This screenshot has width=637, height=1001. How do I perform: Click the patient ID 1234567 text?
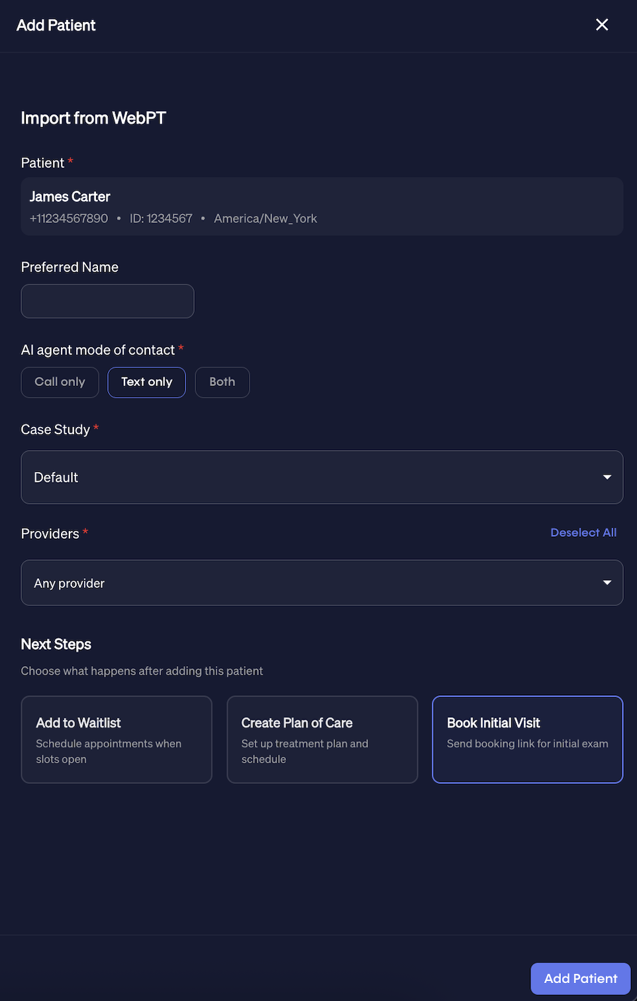coord(161,218)
